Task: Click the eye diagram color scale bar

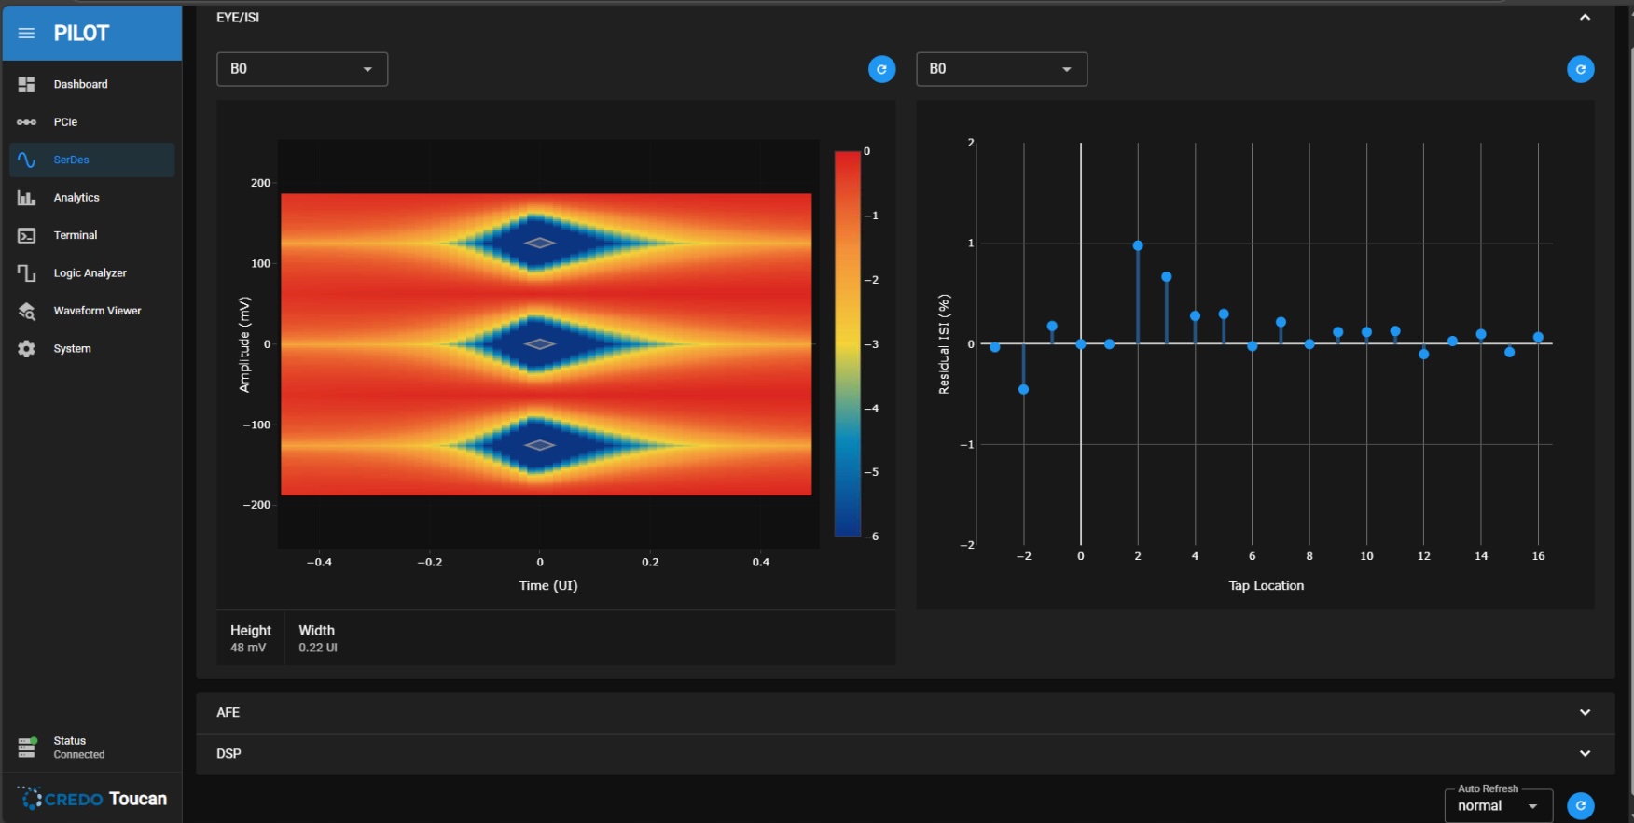Action: [x=847, y=343]
